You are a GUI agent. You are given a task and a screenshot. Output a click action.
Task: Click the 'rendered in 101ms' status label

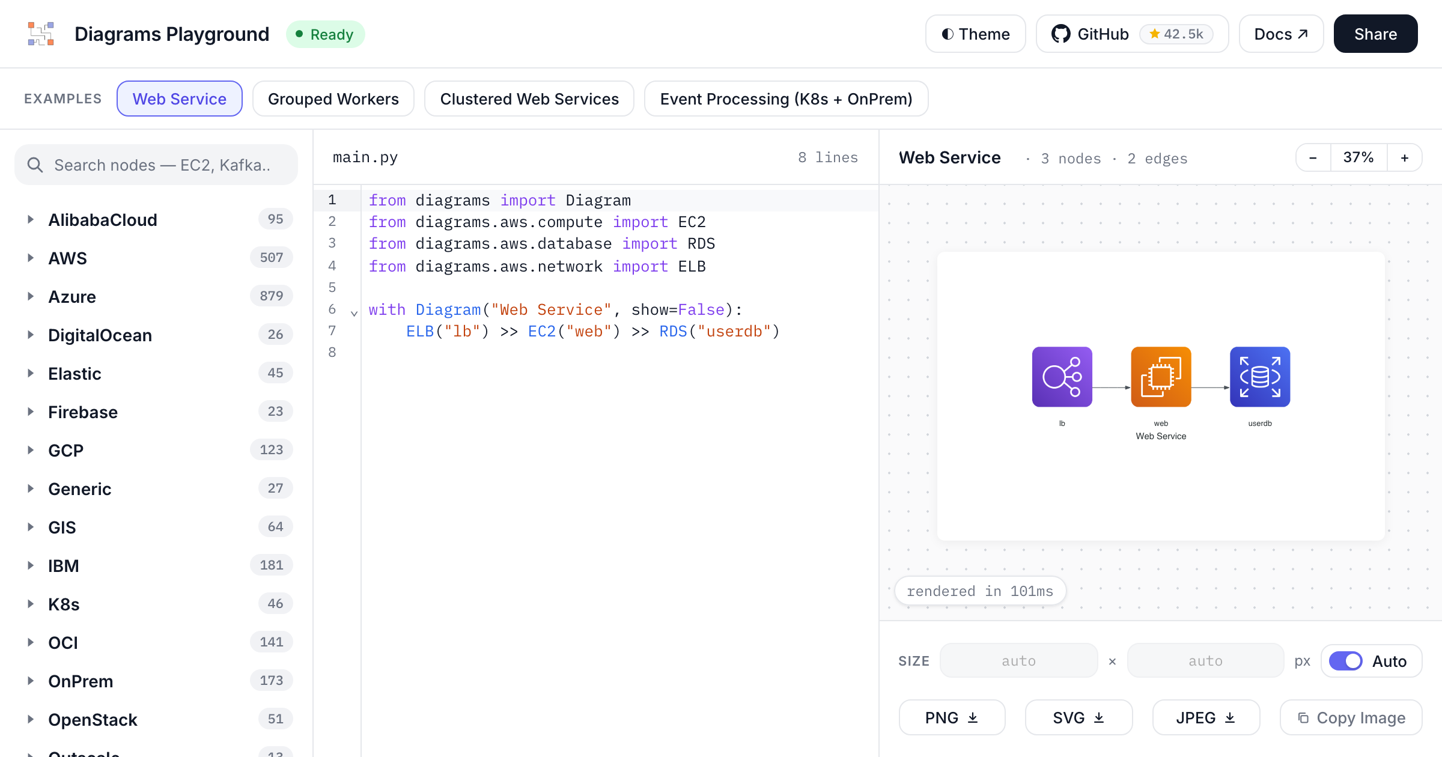click(x=980, y=591)
